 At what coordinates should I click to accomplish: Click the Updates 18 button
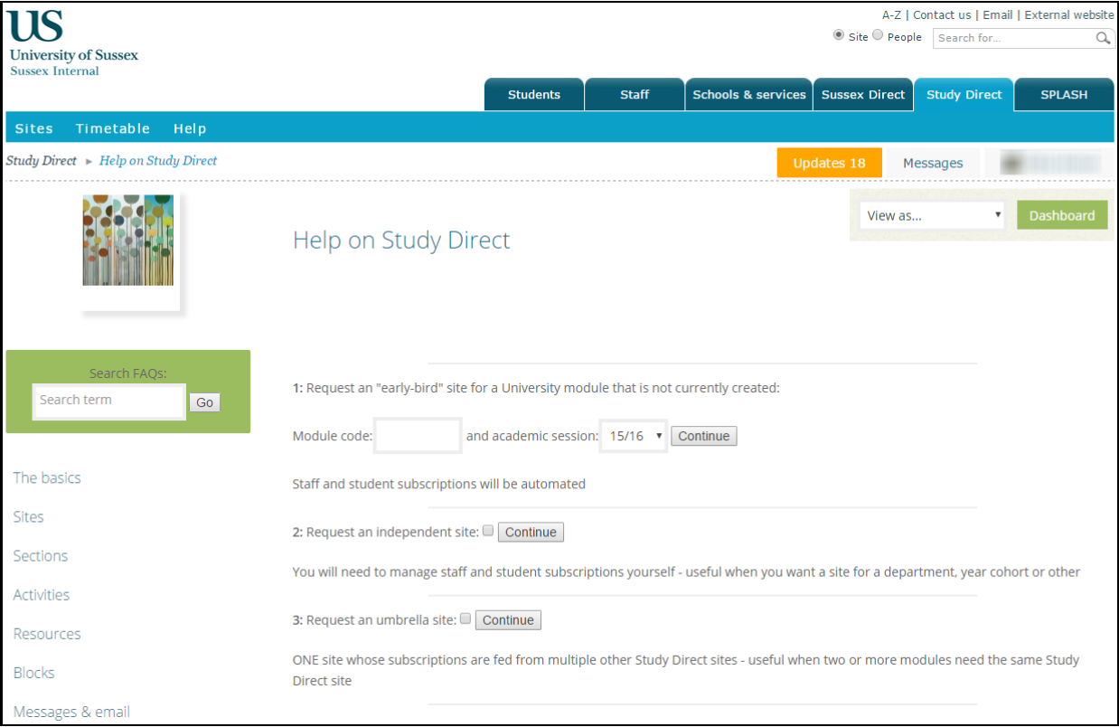click(x=829, y=163)
